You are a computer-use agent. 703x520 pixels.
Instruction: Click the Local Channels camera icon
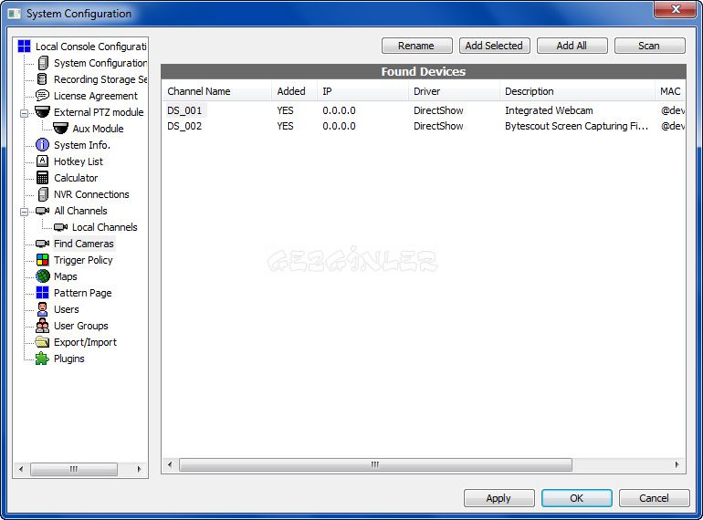tap(60, 227)
